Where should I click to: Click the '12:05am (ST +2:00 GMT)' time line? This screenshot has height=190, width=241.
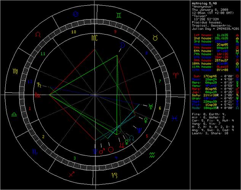pyautogui.click(x=213, y=13)
